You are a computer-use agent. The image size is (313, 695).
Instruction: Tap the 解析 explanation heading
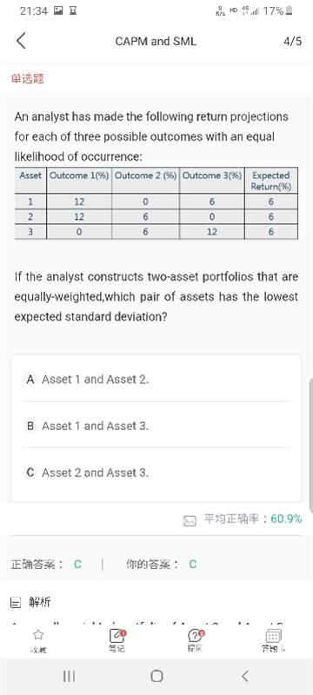coord(40,602)
